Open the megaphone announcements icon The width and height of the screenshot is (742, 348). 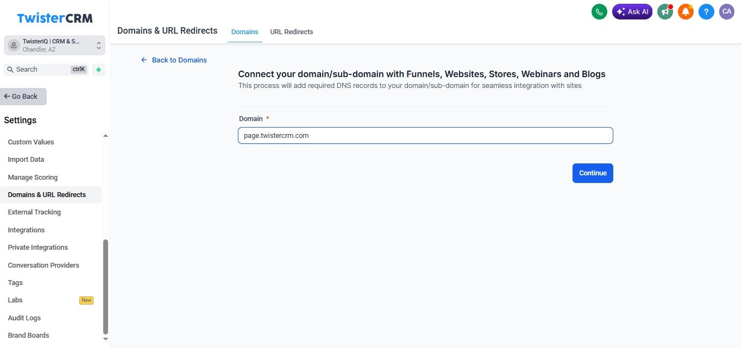click(x=665, y=12)
